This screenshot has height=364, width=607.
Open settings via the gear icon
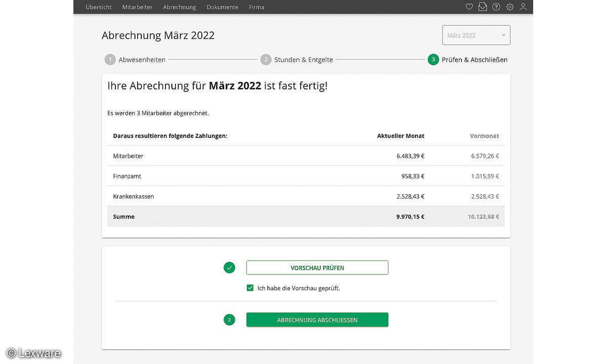click(x=510, y=7)
